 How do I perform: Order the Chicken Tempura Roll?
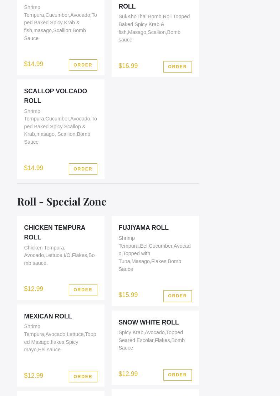click(83, 290)
